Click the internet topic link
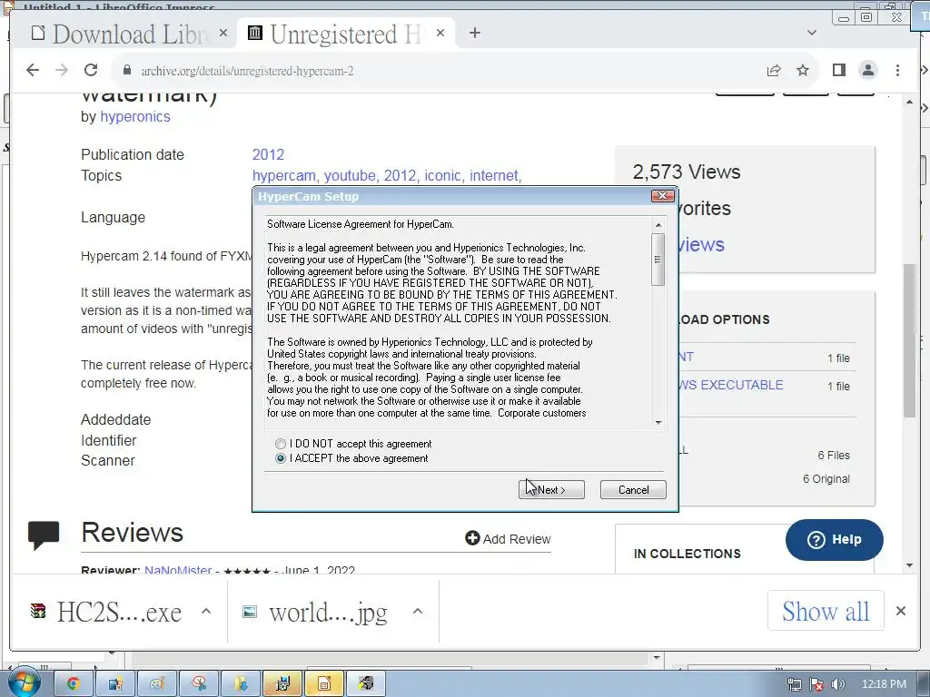Screen dimensions: 930x697 495,175
